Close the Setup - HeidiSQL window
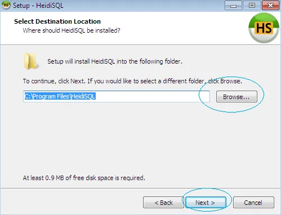The image size is (281, 215). coord(270,6)
